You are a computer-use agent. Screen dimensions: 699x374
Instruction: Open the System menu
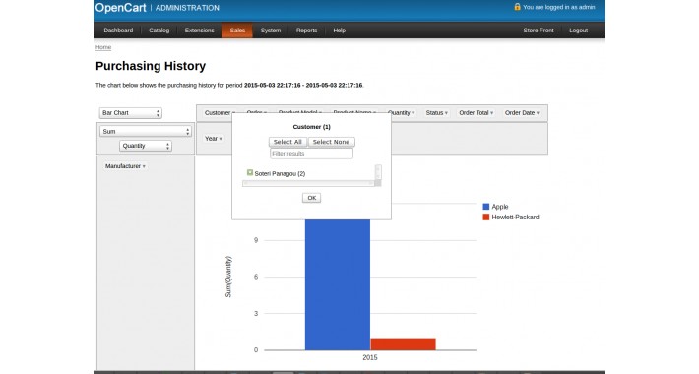pos(271,31)
